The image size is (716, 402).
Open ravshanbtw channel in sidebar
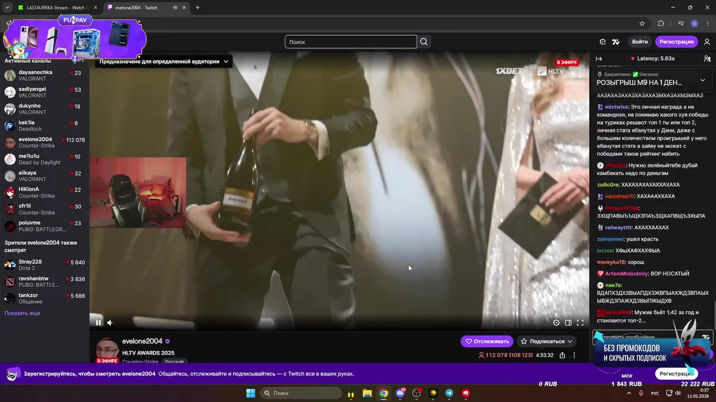point(45,281)
